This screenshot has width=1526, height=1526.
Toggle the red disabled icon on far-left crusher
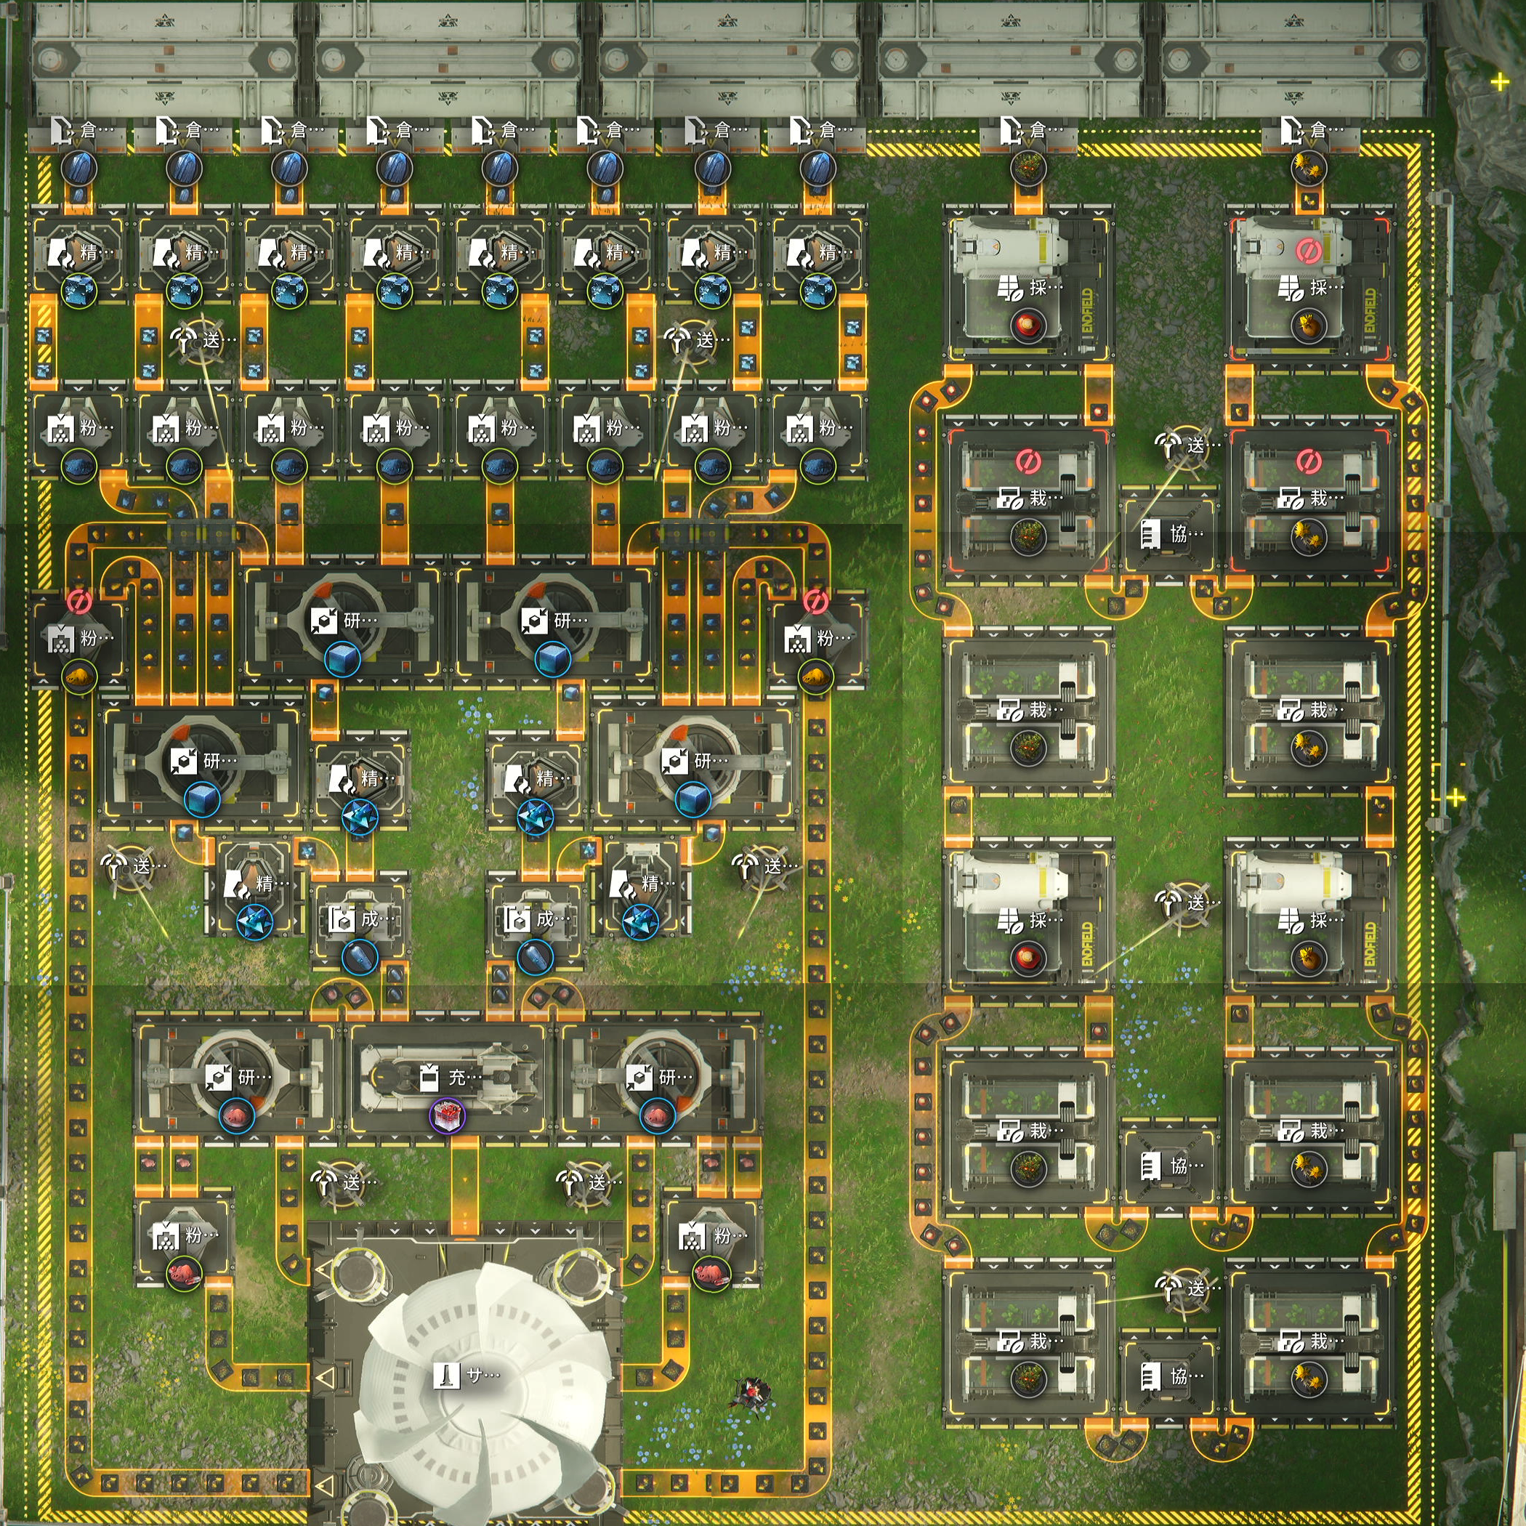tap(78, 601)
